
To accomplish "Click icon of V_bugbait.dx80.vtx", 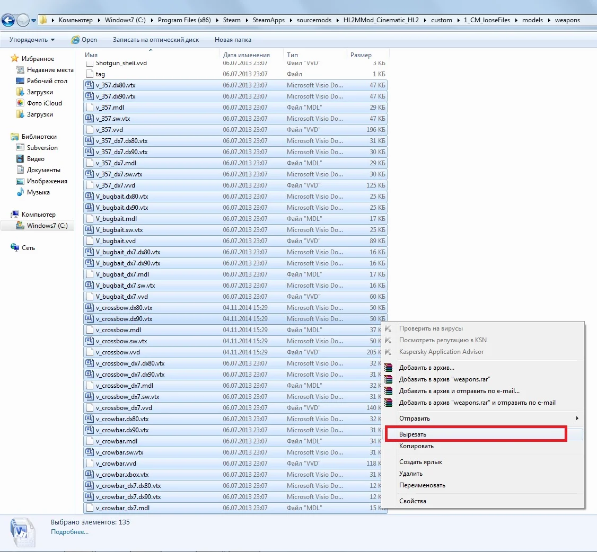I will click(x=90, y=197).
